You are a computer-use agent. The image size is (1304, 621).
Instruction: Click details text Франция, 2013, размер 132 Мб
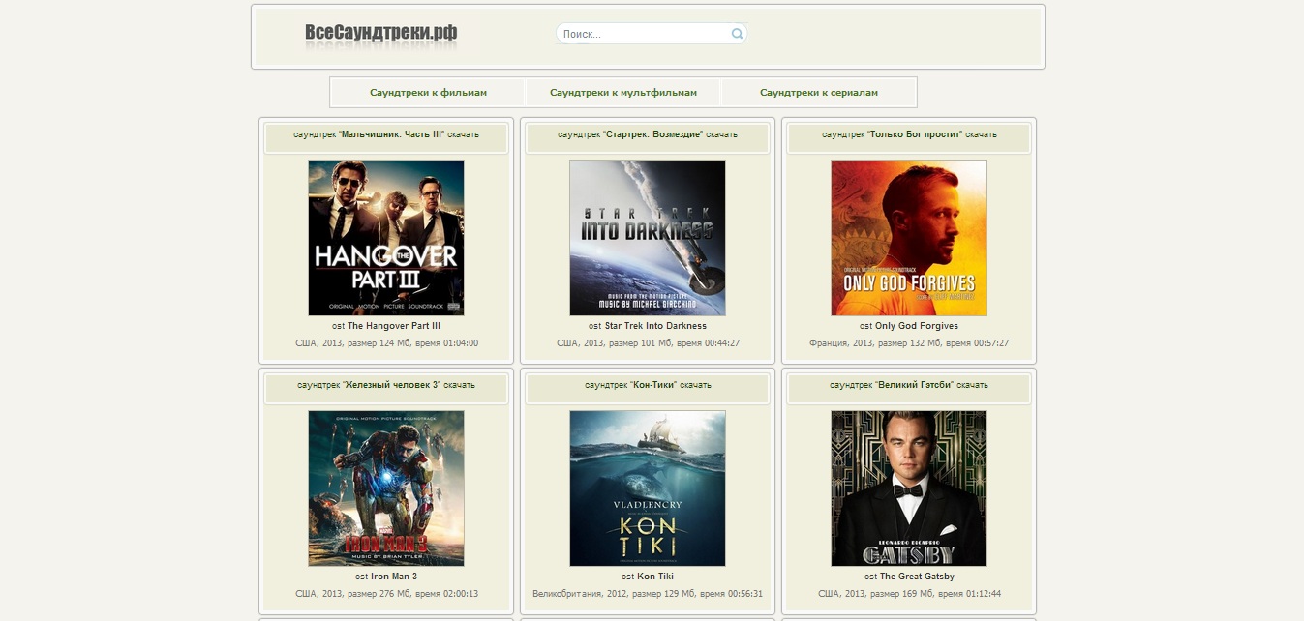coord(909,343)
